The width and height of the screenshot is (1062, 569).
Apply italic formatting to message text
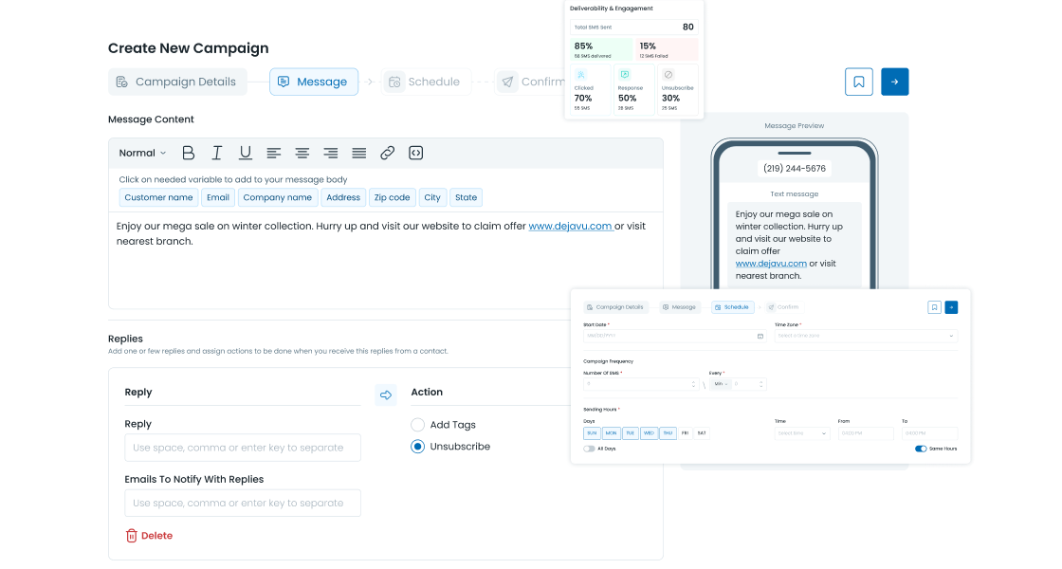tap(216, 153)
